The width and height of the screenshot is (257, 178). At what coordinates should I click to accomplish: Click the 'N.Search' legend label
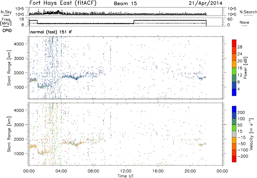[248, 12]
